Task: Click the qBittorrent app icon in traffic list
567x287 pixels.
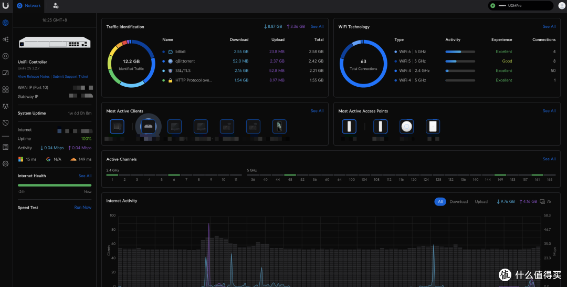Action: click(170, 61)
